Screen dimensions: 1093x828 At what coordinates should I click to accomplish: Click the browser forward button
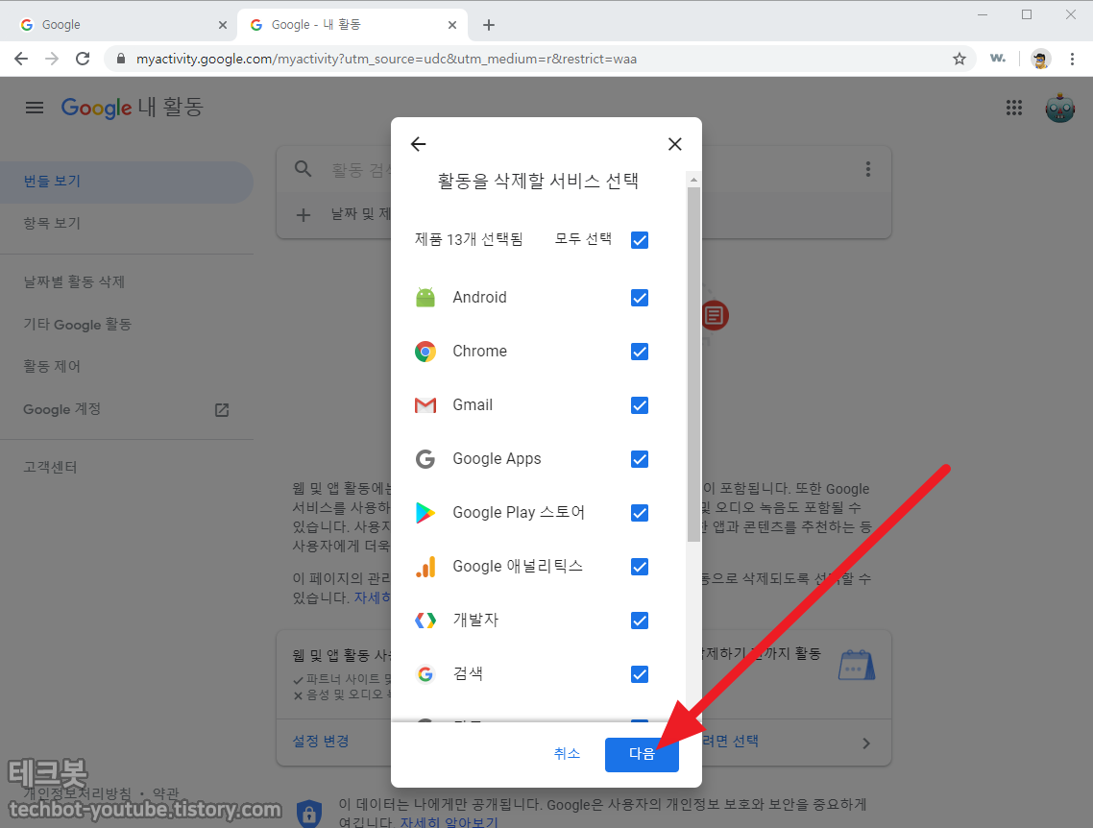pos(52,60)
